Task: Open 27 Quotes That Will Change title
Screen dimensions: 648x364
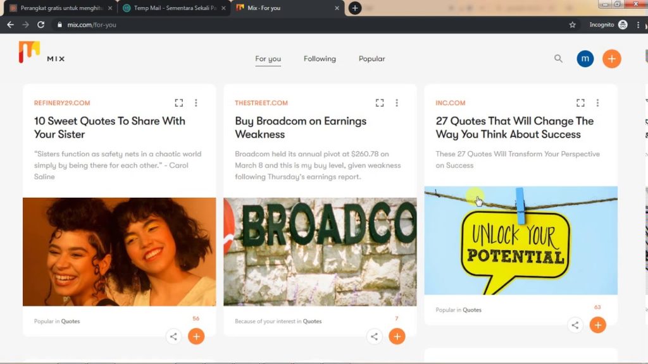Action: pos(514,128)
